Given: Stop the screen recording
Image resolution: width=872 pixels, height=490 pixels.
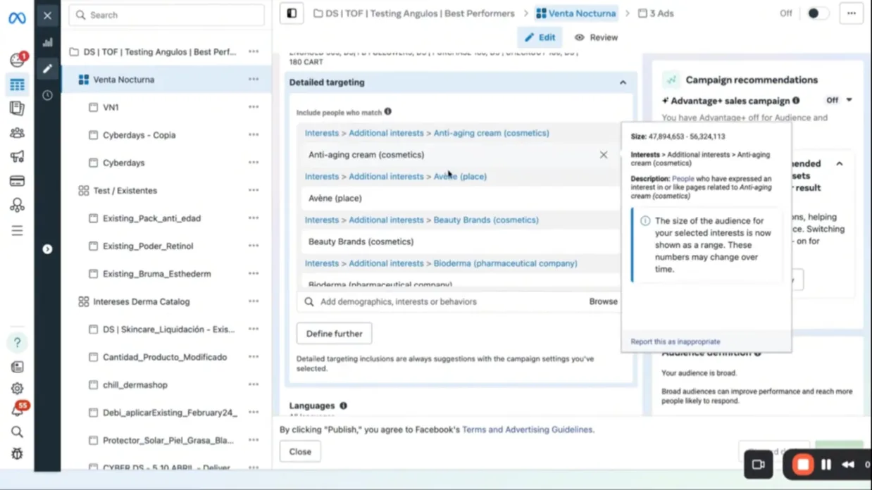Looking at the screenshot, I should pos(802,465).
